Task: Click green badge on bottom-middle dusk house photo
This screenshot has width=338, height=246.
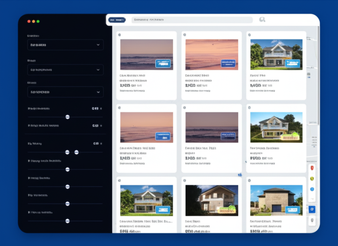Action: (226, 209)
